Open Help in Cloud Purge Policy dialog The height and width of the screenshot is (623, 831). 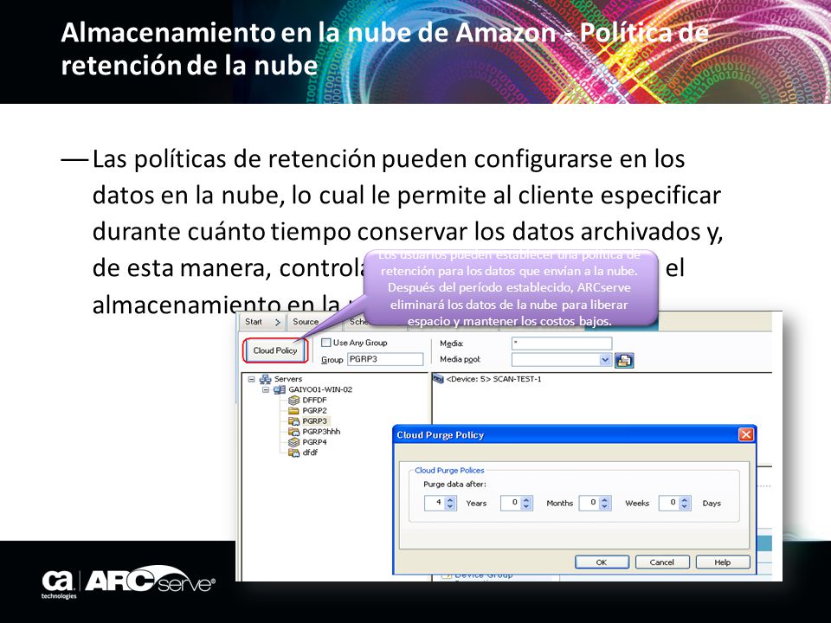(722, 562)
